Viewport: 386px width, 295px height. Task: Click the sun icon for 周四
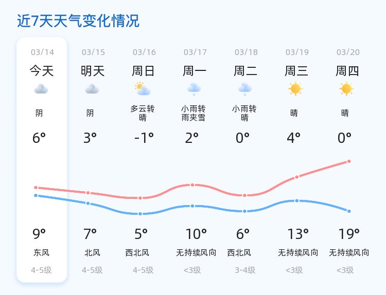point(346,89)
